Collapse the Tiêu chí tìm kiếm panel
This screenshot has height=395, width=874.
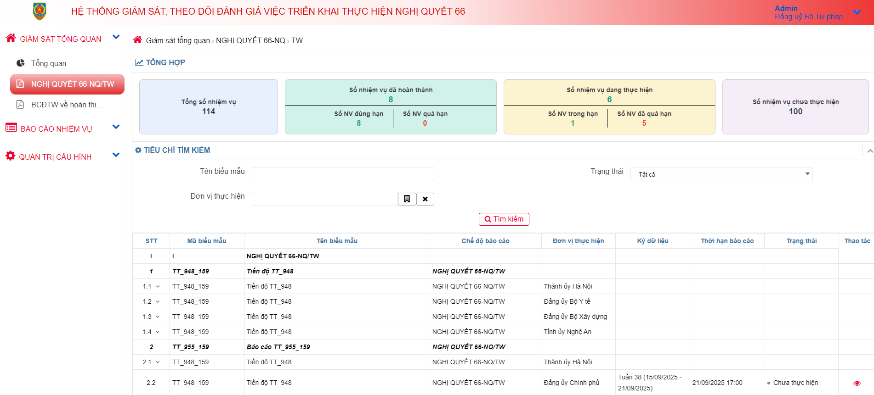click(869, 150)
